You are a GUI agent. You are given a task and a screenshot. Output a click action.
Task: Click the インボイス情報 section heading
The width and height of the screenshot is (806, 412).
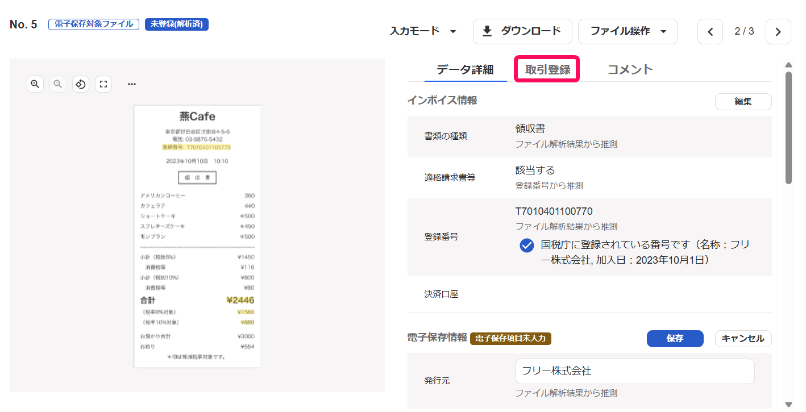pyautogui.click(x=442, y=101)
